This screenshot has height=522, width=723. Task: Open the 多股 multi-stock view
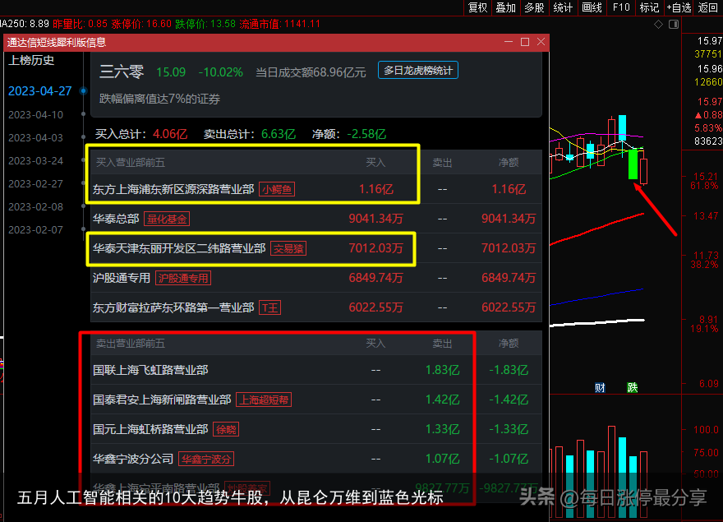(x=534, y=7)
